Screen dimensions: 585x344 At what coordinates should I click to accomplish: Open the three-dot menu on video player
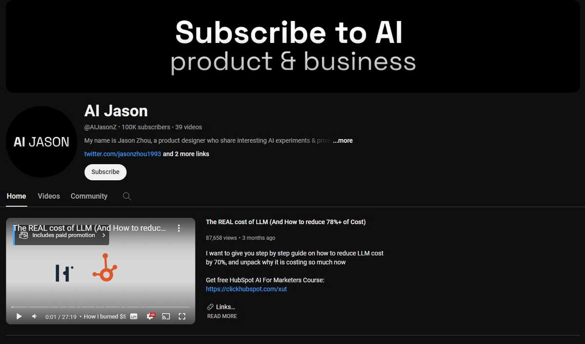tap(179, 228)
